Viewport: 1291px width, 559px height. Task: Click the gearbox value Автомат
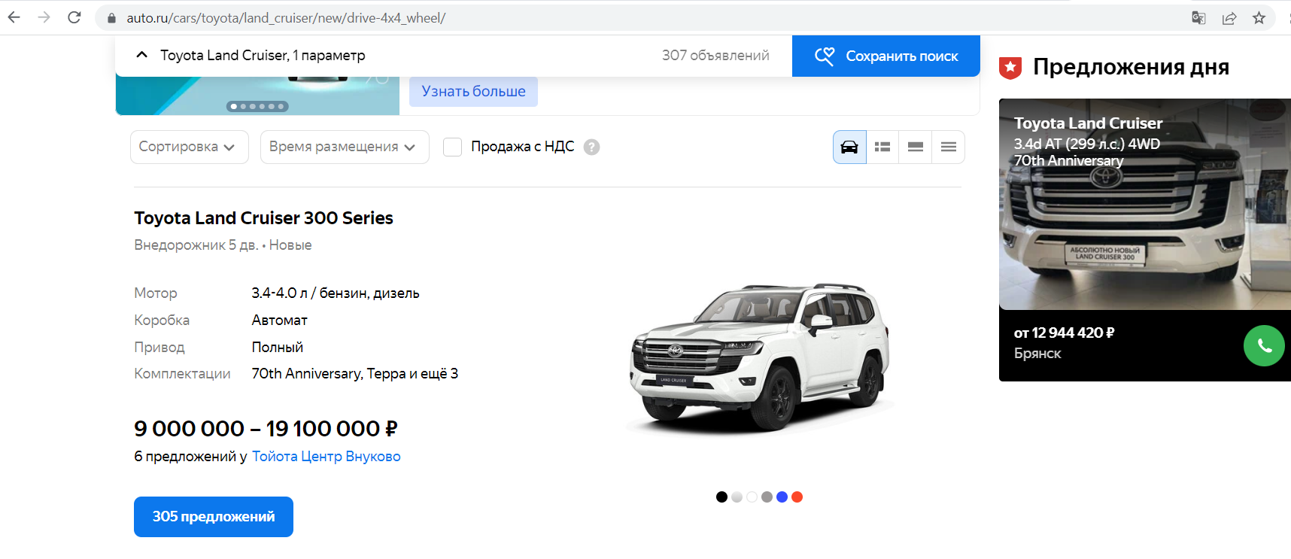pos(279,321)
